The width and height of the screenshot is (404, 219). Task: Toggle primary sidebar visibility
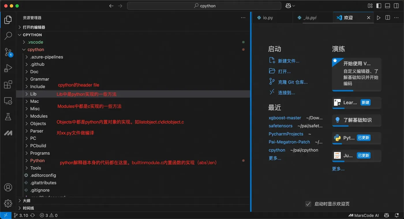379,6
